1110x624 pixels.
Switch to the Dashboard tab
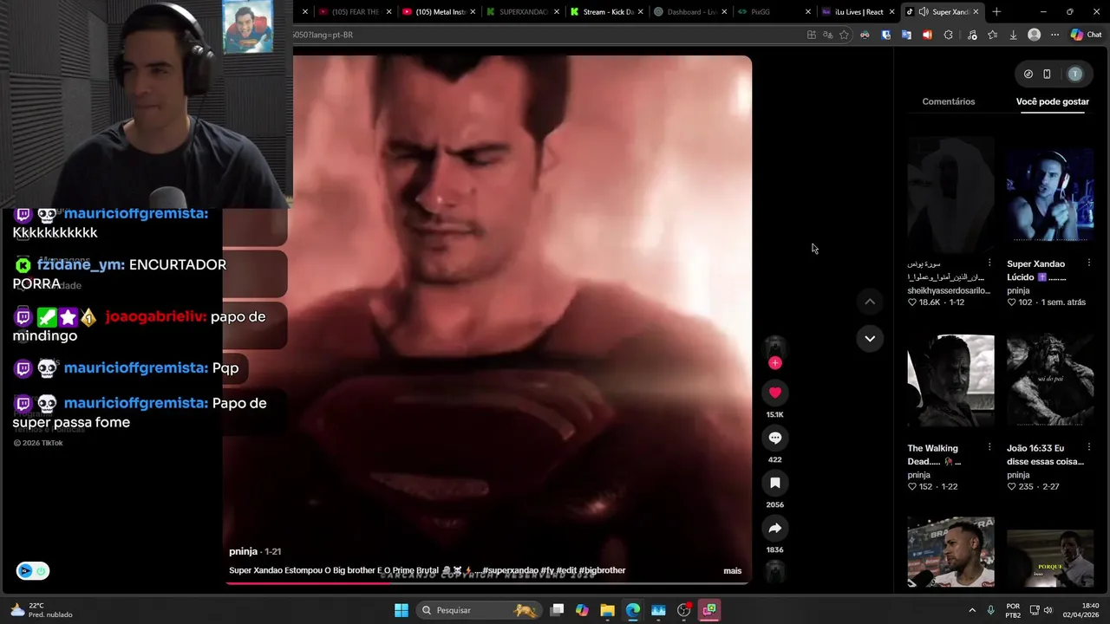click(690, 12)
